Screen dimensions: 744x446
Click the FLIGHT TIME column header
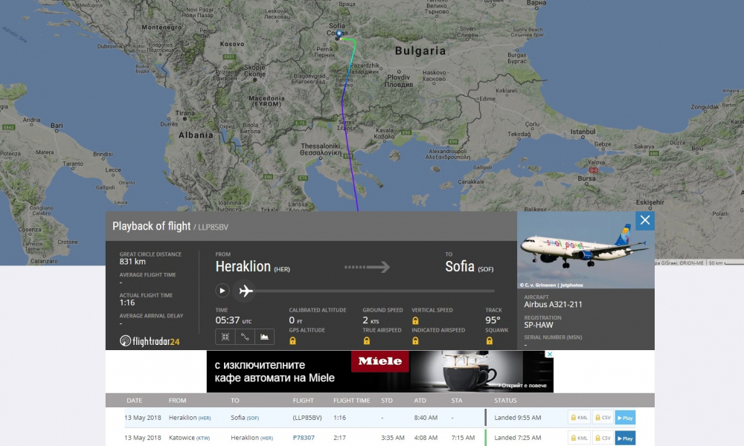tap(352, 401)
